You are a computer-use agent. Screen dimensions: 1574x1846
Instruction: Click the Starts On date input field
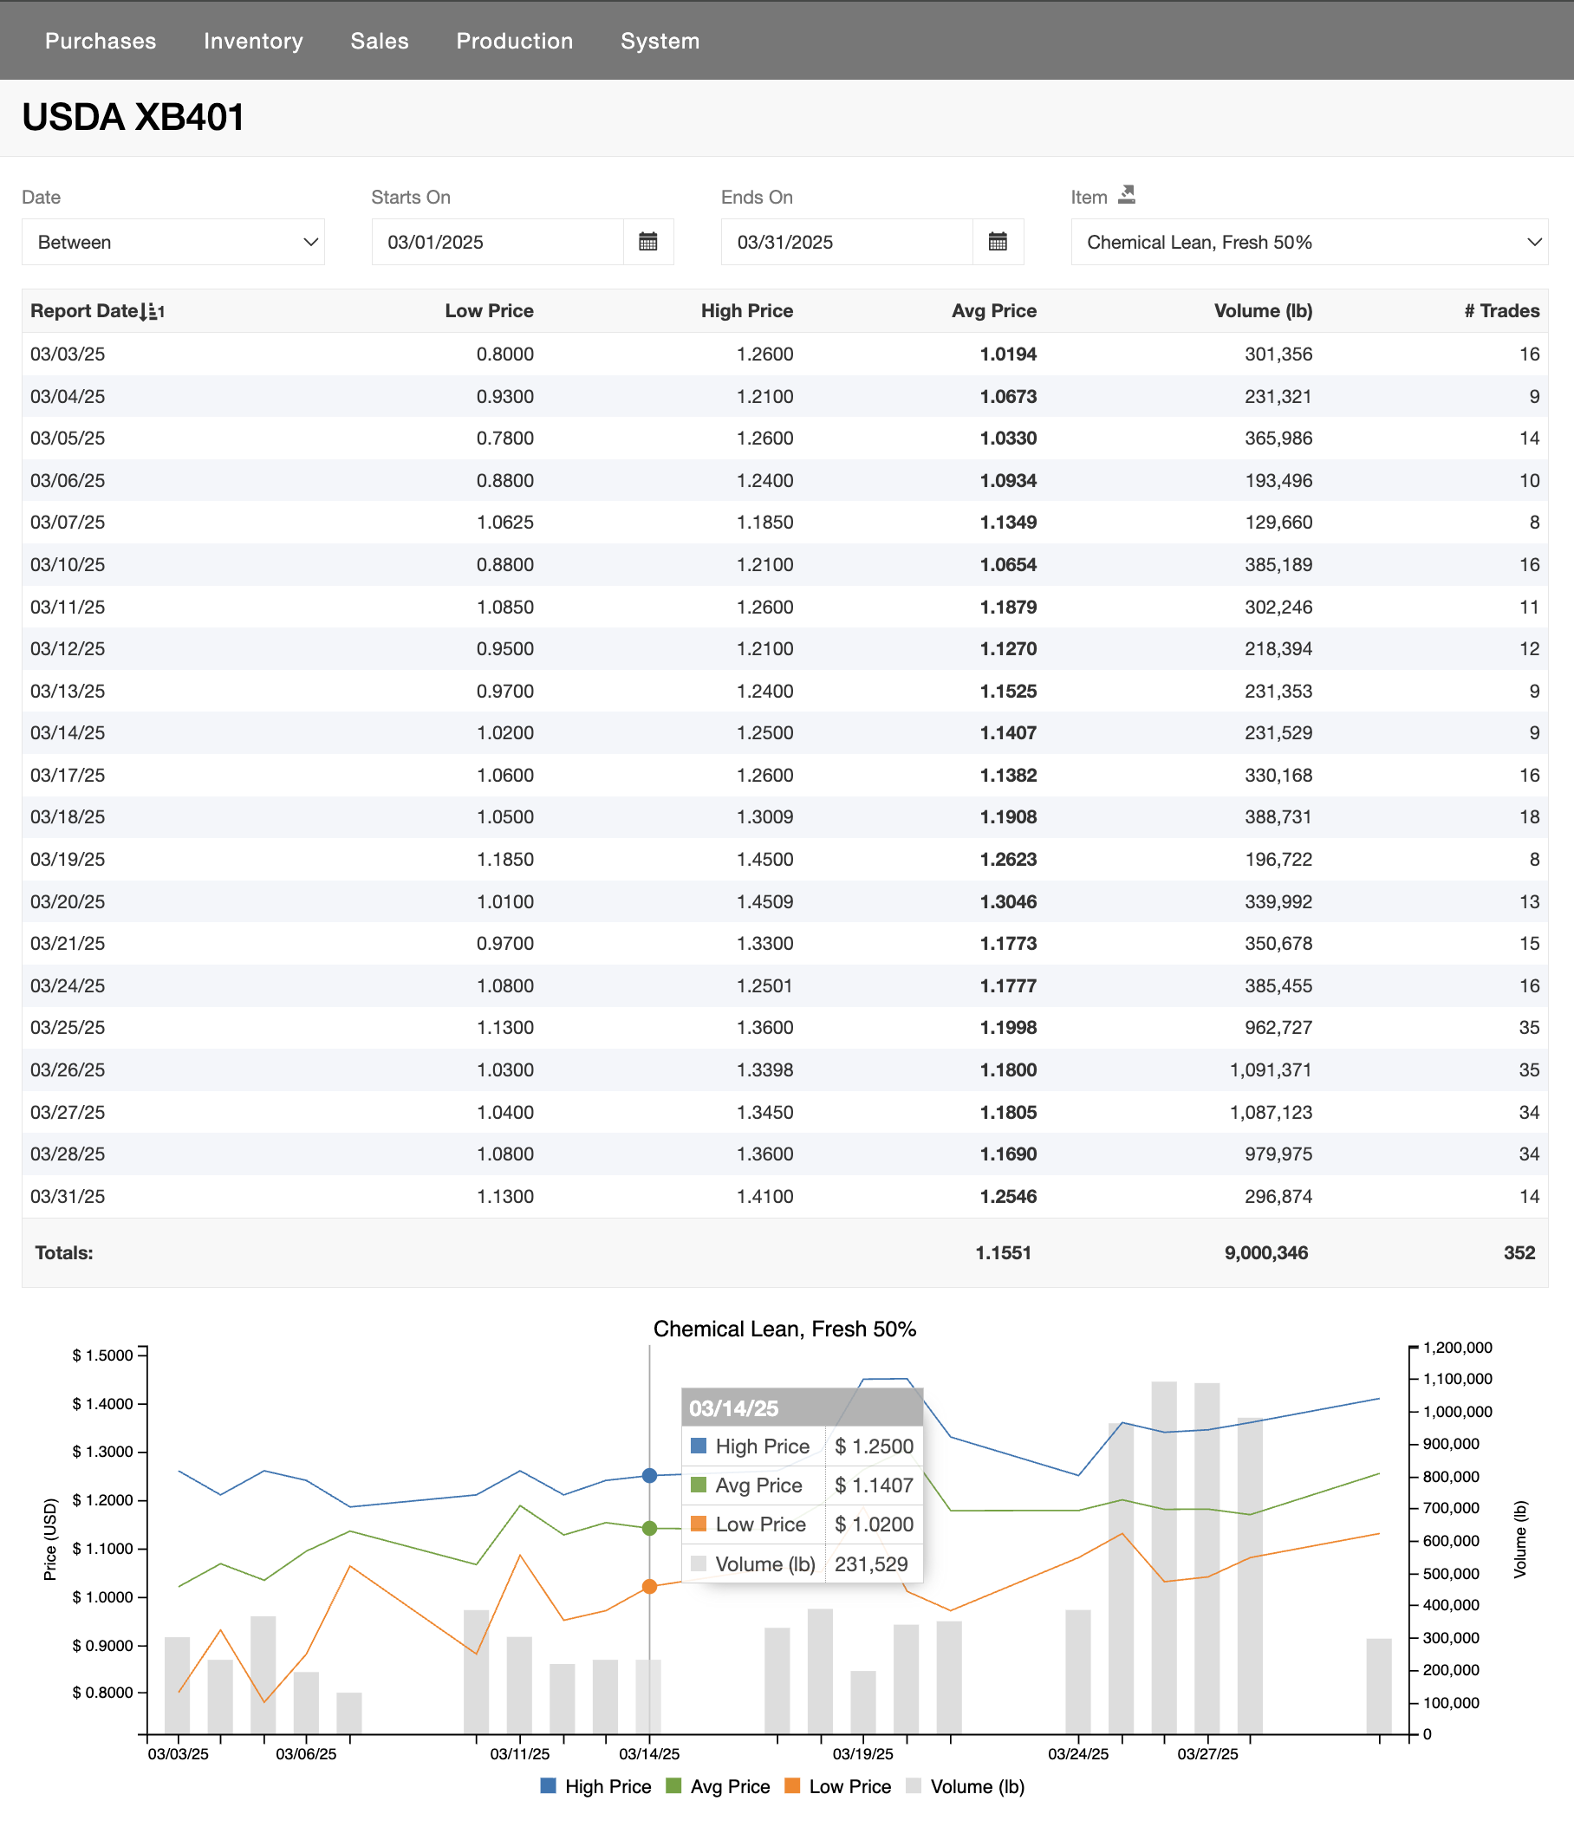click(x=495, y=242)
